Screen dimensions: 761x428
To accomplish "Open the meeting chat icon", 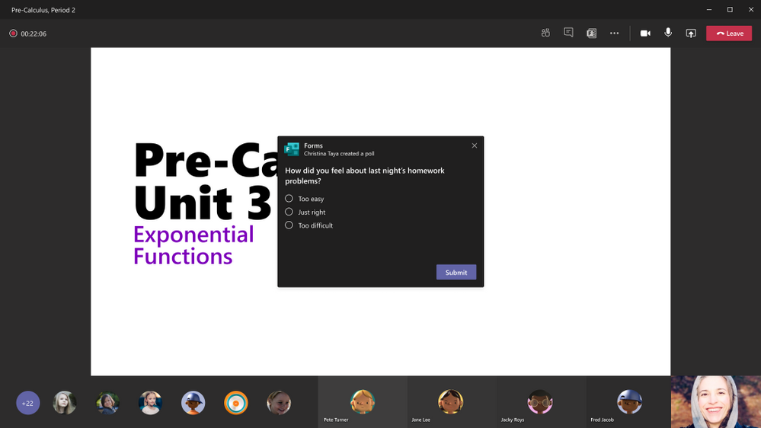I will pyautogui.click(x=568, y=33).
